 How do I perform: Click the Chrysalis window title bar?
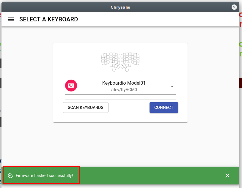click(x=121, y=7)
